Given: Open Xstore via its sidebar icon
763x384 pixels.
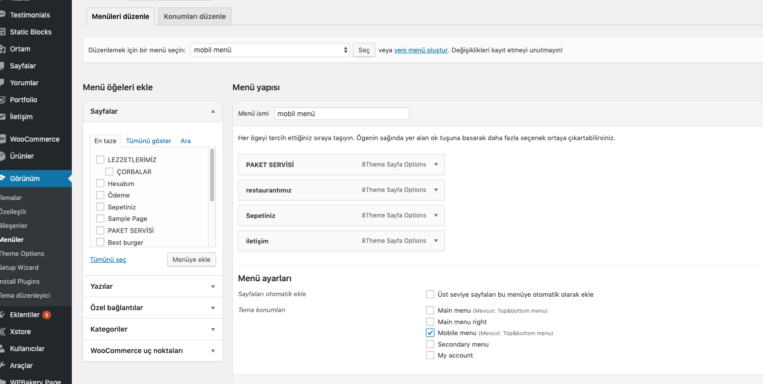Looking at the screenshot, I should point(2,332).
